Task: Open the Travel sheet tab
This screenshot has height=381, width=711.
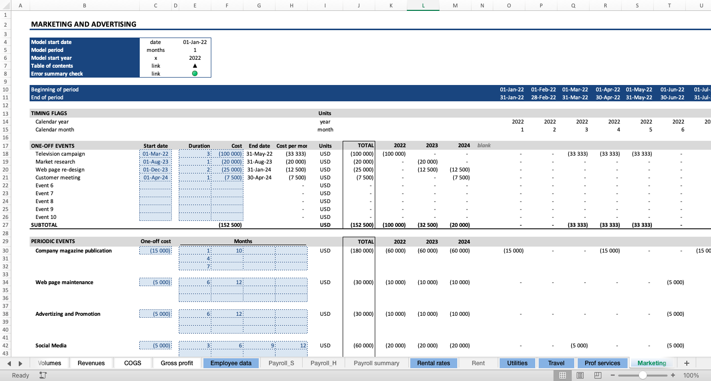Action: click(x=556, y=363)
